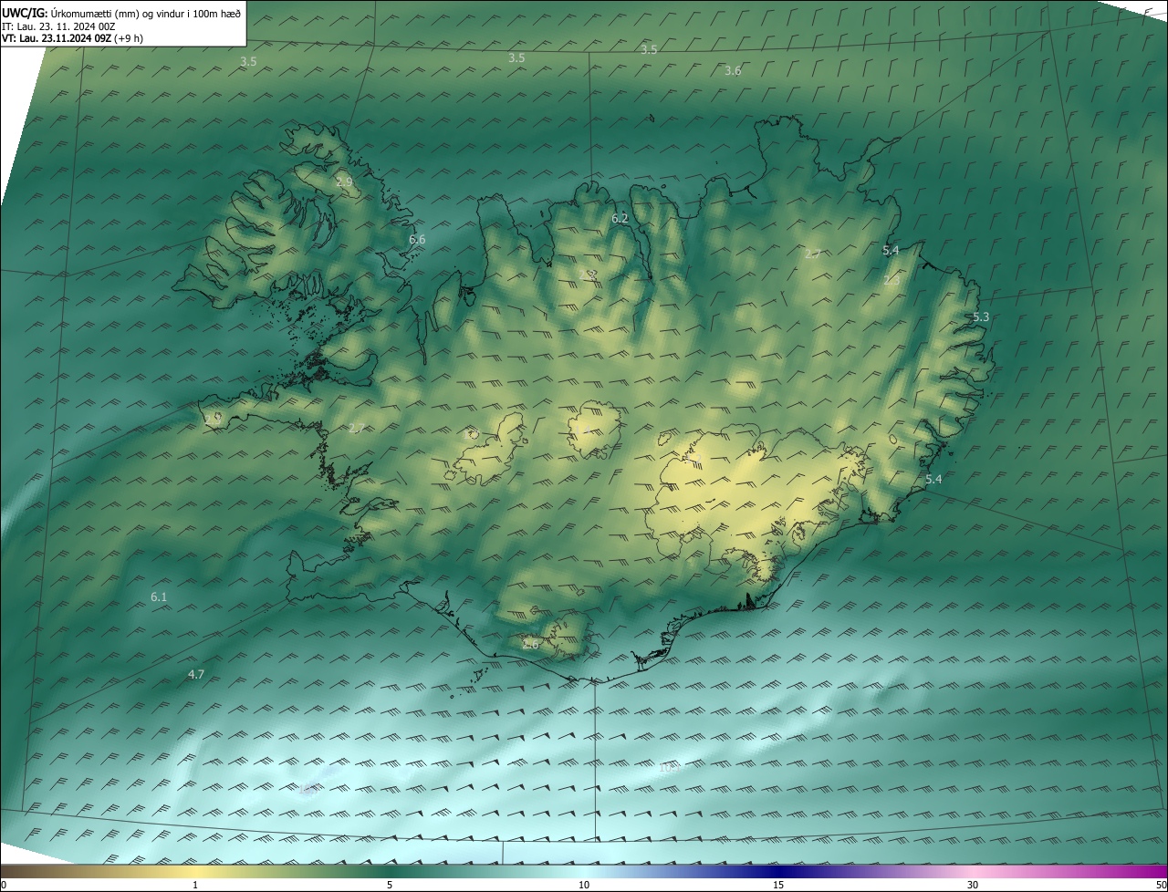Viewport: 1168px width, 892px height.
Task: Select the initialisation time "IT: Lau. 23. 11. 2024 00Z"
Action: coord(58,26)
